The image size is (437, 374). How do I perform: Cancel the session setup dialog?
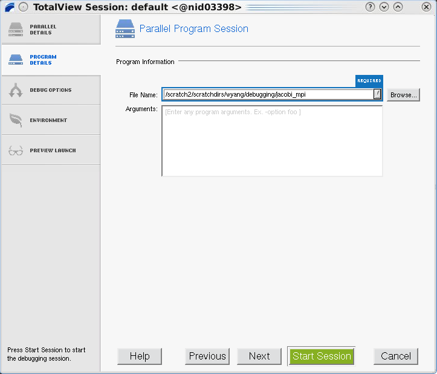[396, 356]
